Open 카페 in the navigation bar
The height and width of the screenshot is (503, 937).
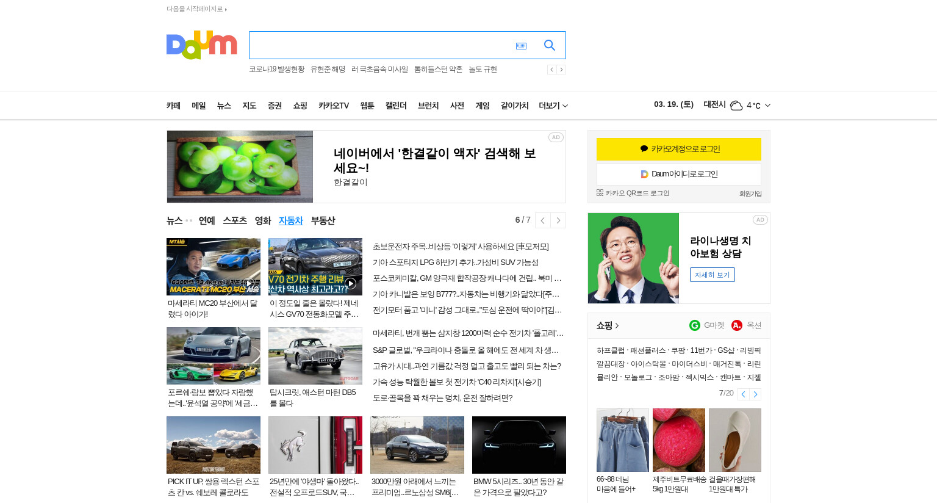pos(174,106)
